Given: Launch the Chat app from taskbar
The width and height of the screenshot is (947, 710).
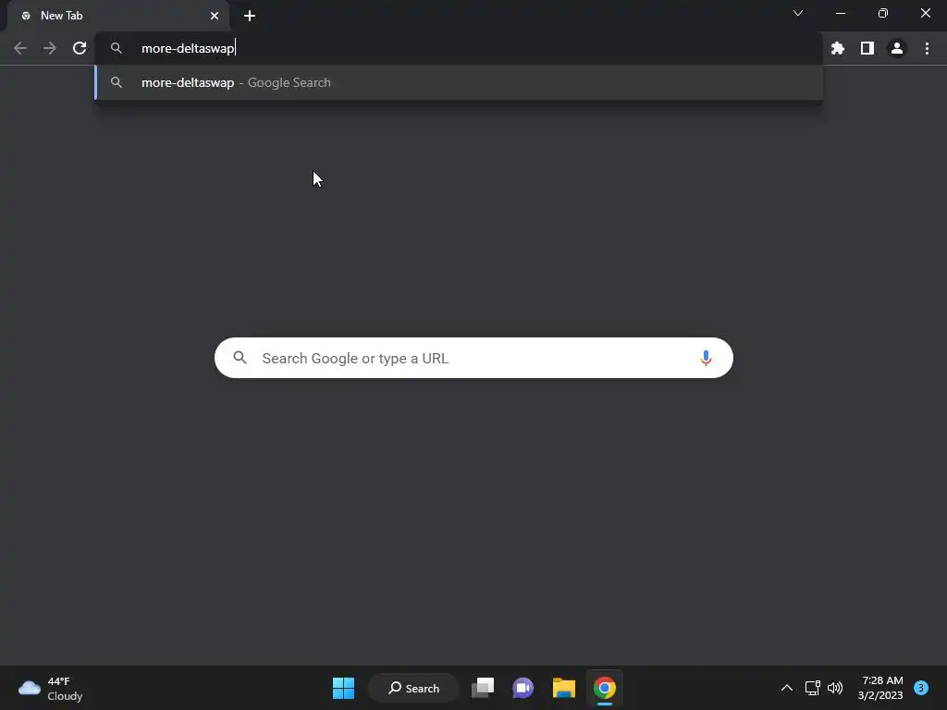Looking at the screenshot, I should point(523,688).
